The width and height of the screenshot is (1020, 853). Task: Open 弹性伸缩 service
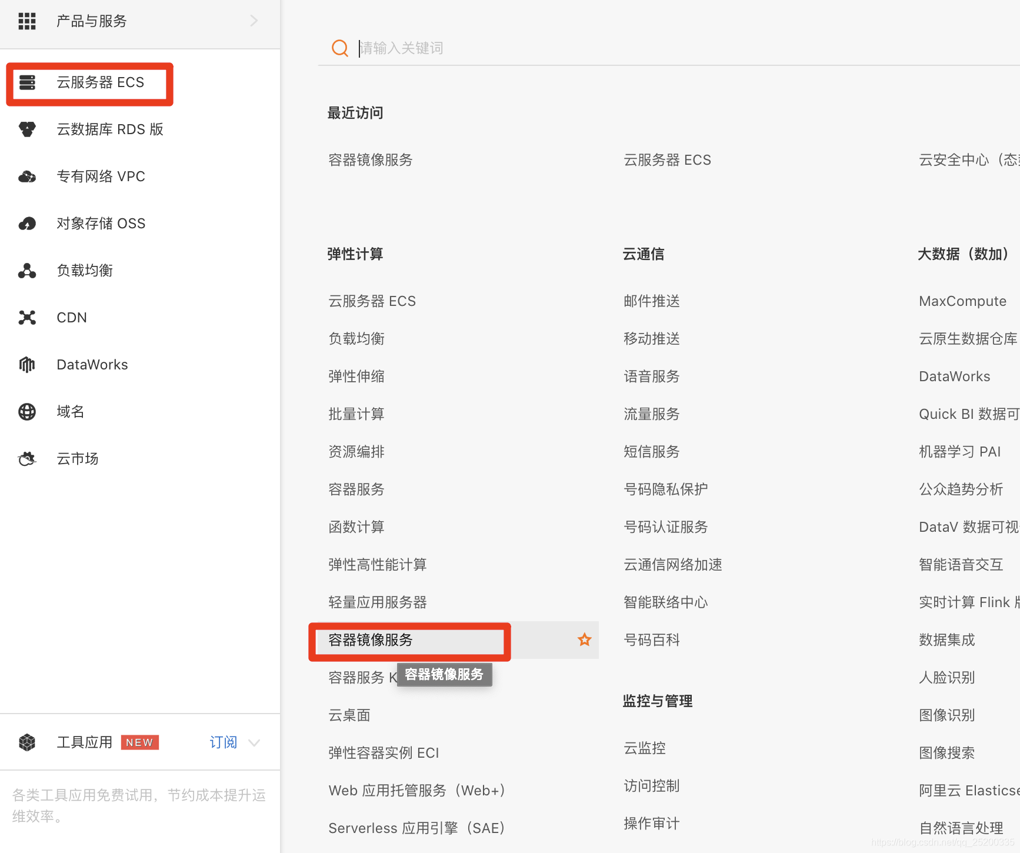pos(356,376)
